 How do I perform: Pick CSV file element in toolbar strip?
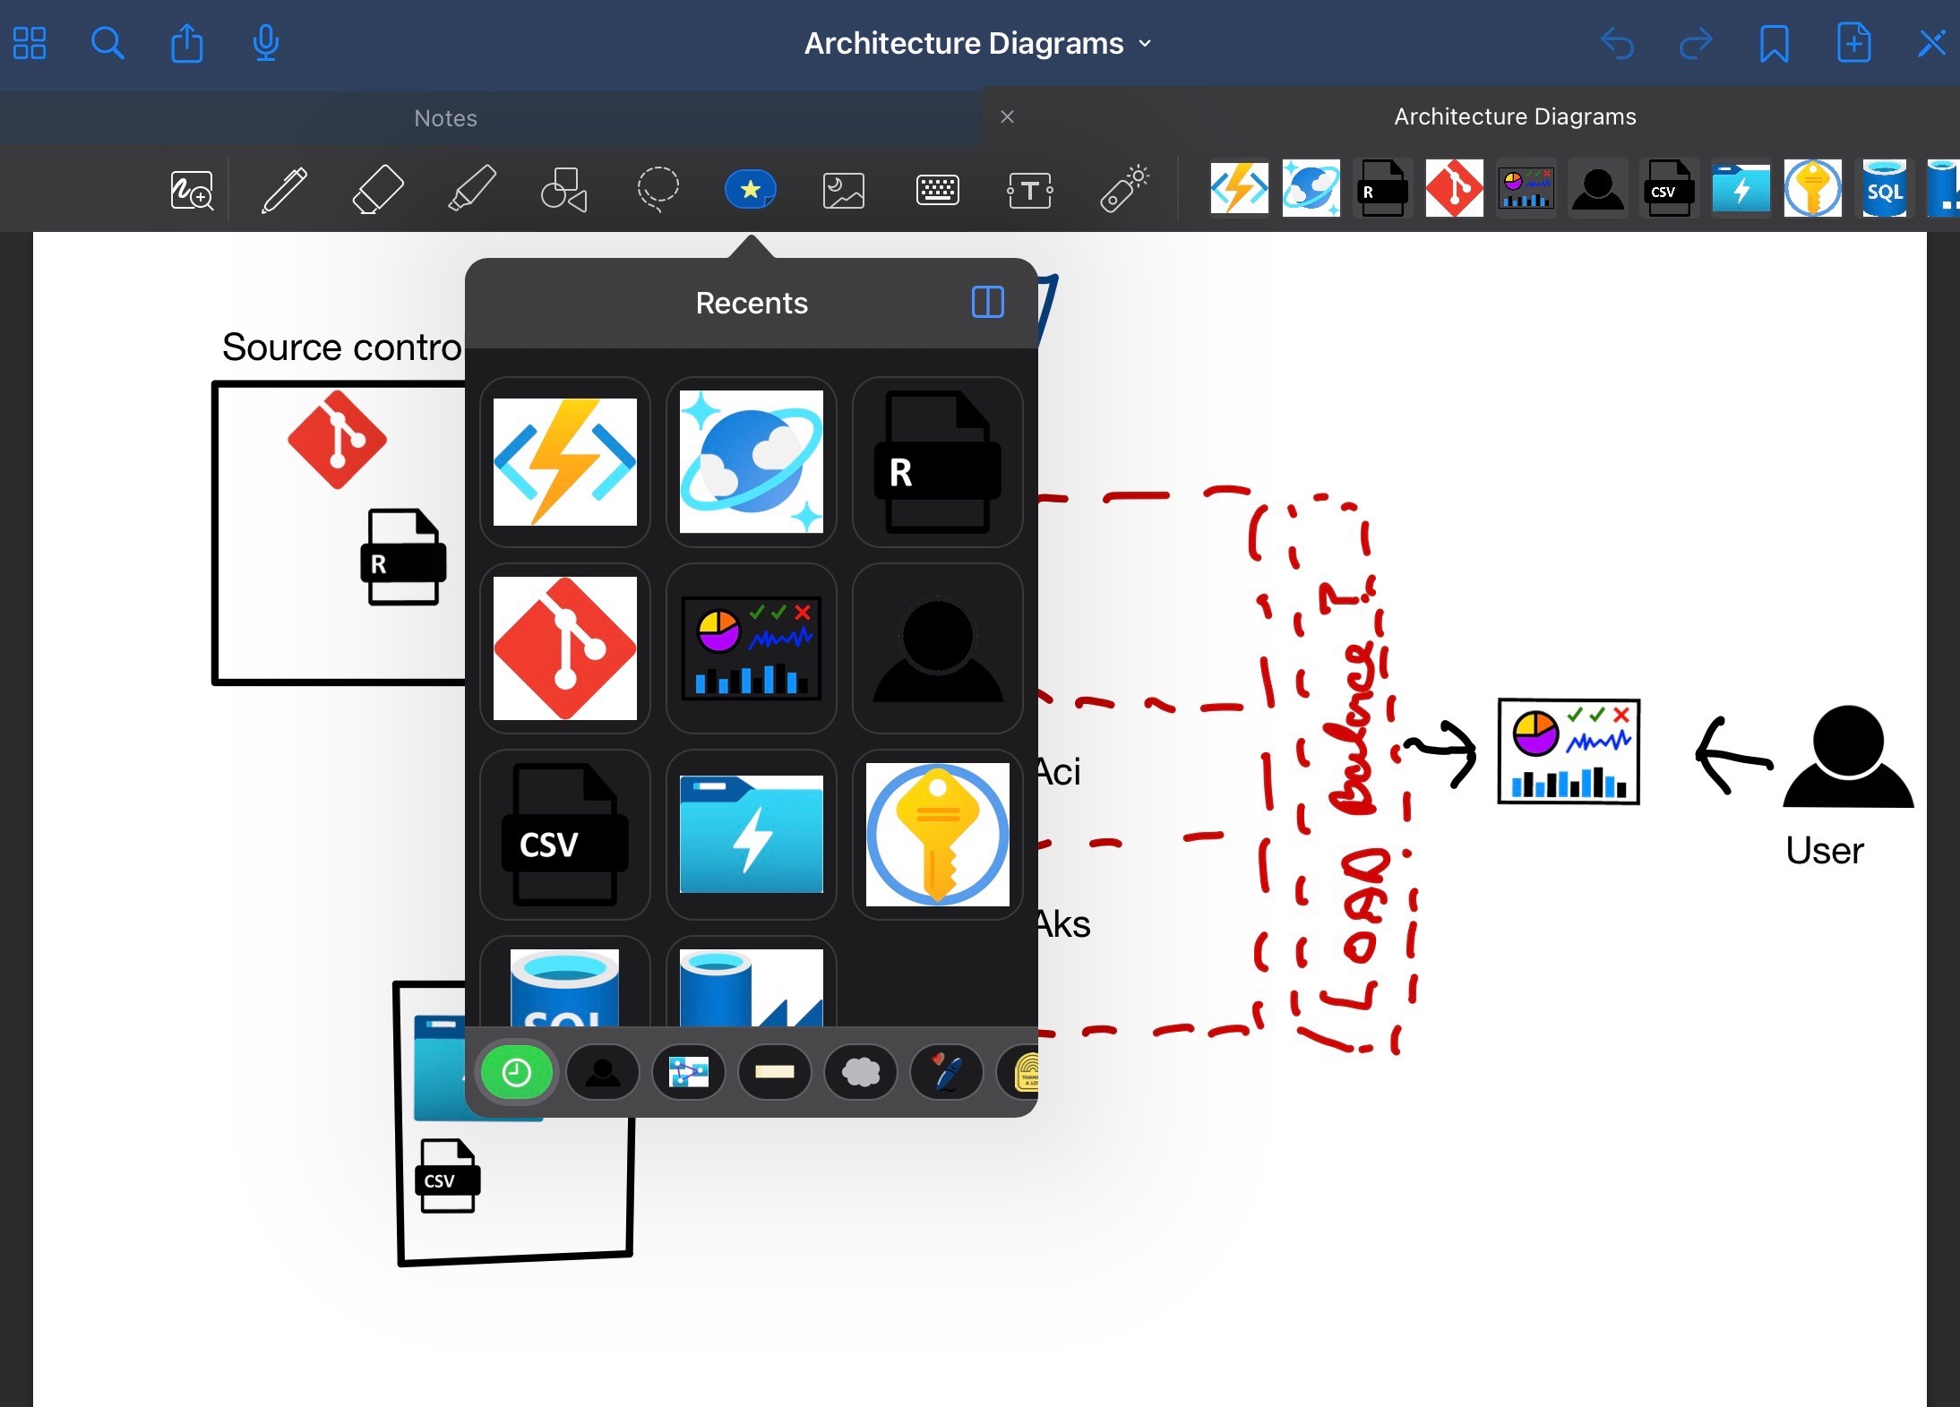(1669, 188)
